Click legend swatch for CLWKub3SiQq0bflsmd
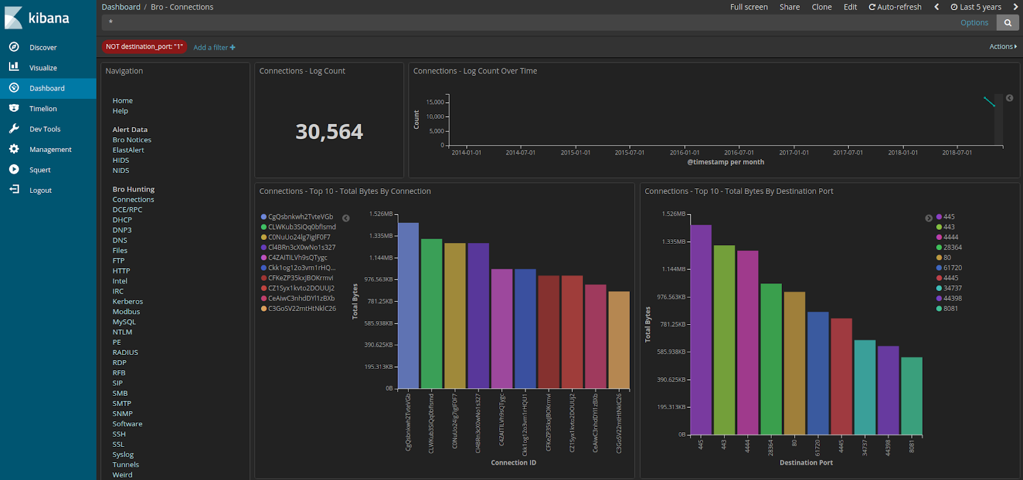1023x480 pixels. (x=263, y=227)
